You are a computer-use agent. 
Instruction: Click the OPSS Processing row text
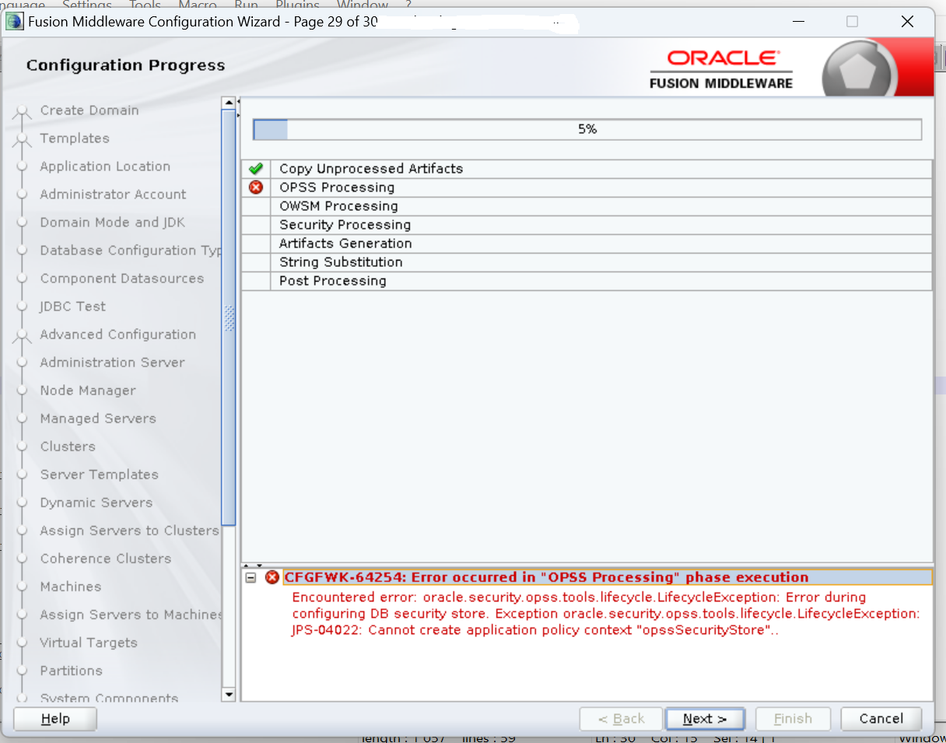point(337,188)
